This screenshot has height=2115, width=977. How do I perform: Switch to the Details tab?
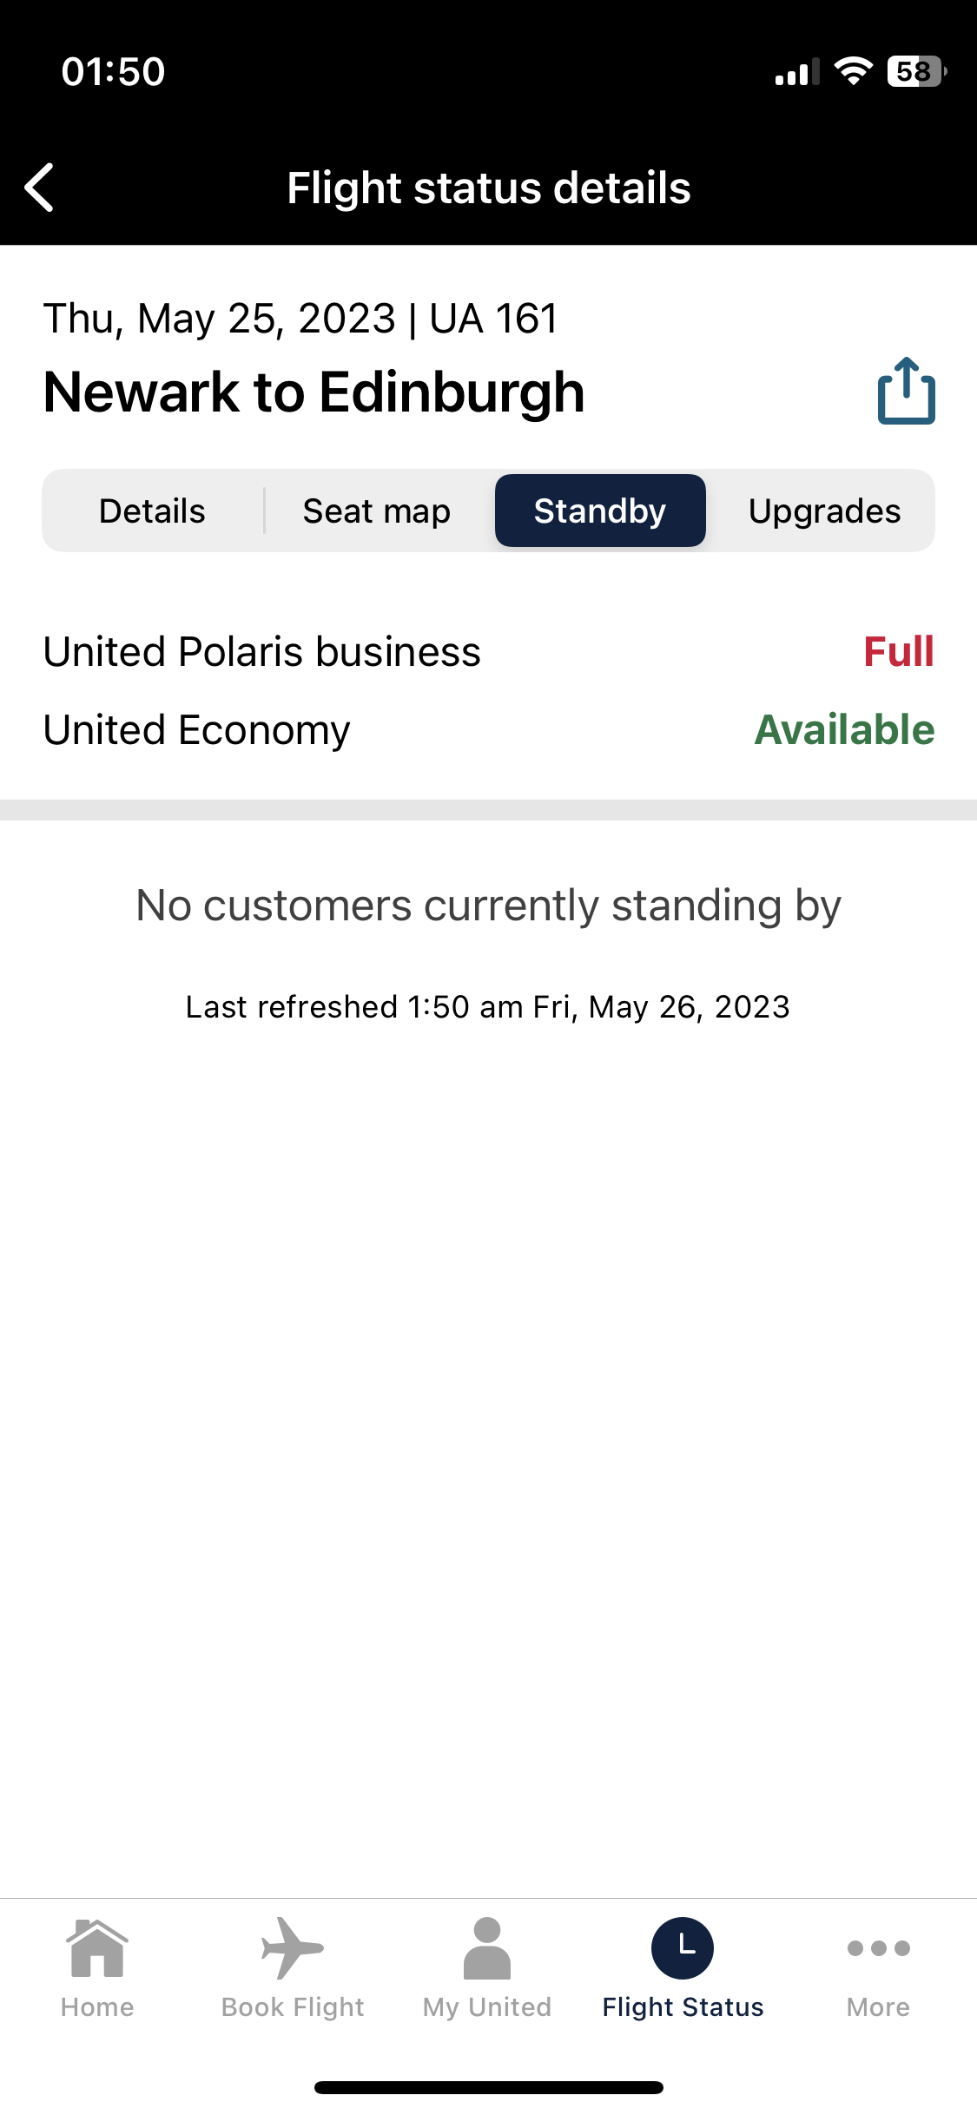pos(153,511)
